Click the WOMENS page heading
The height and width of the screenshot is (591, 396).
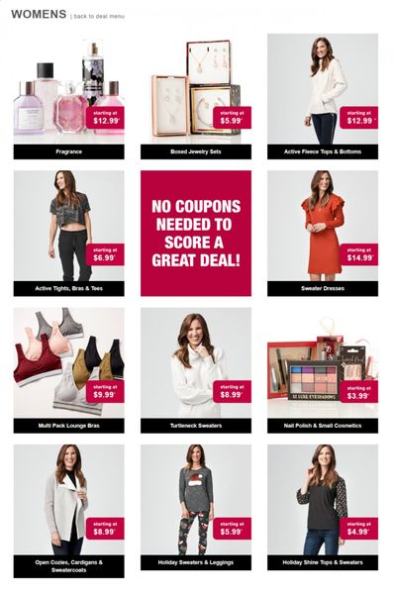tap(39, 14)
